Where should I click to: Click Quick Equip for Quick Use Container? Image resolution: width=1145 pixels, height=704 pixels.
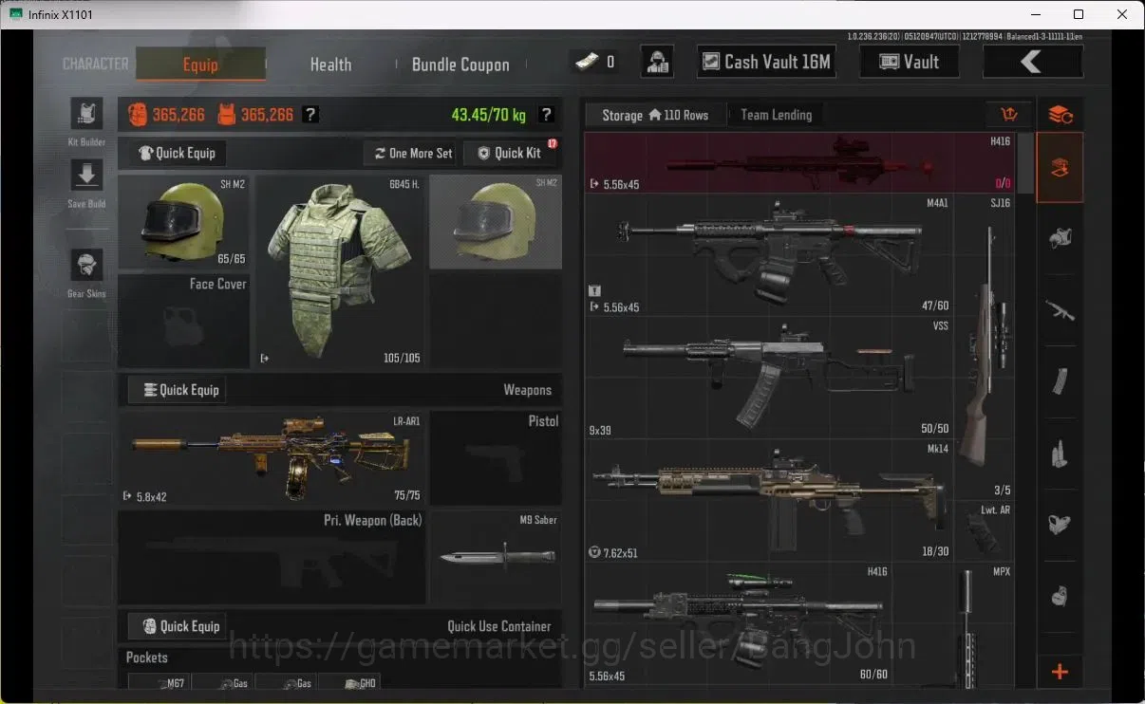(x=178, y=626)
